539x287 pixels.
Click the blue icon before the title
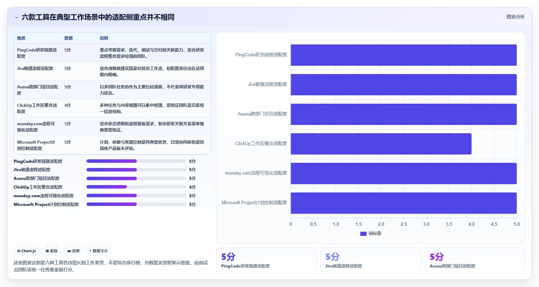(16, 17)
